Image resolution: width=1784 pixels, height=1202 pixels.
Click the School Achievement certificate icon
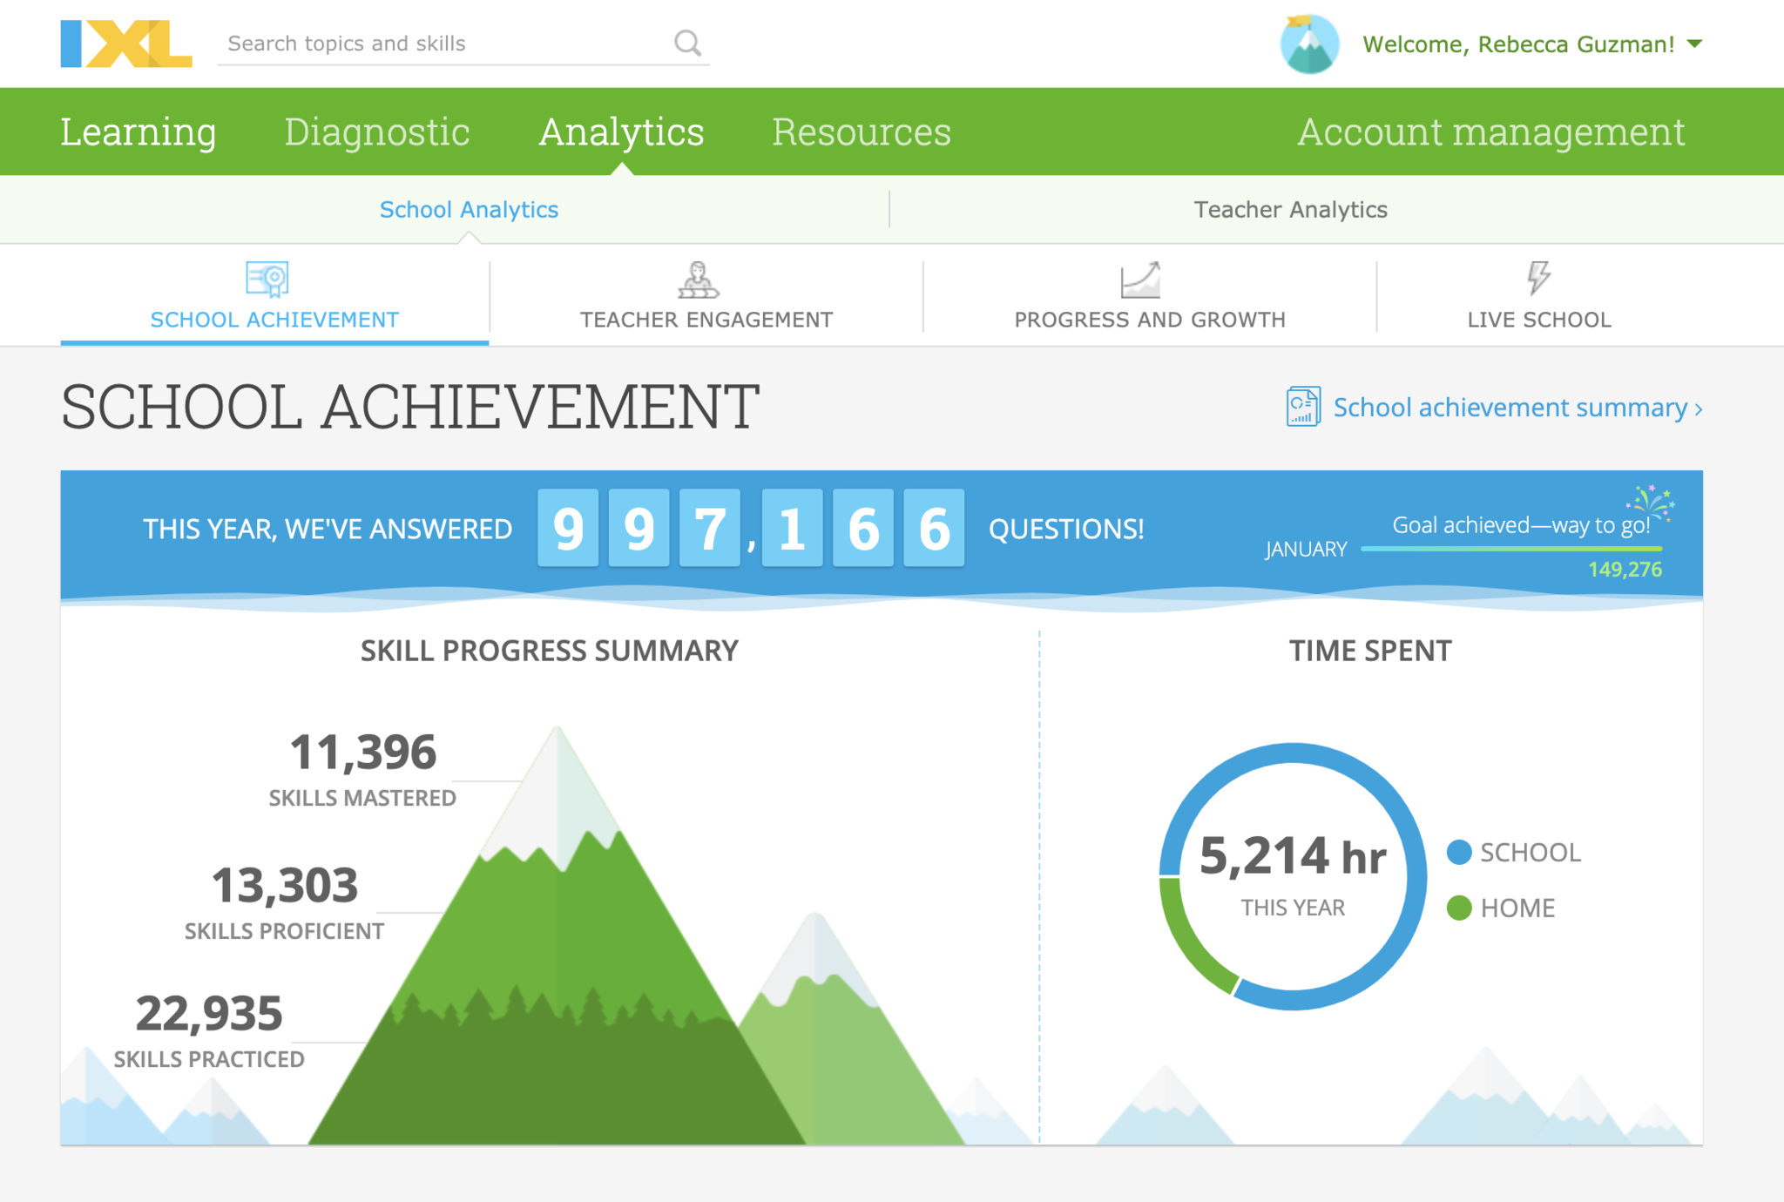[x=267, y=279]
